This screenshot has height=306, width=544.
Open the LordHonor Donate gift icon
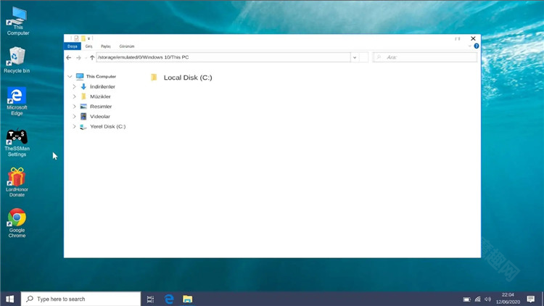coord(17,178)
